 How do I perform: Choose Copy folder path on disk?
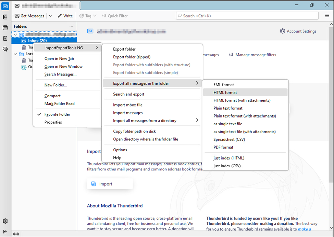152,131
